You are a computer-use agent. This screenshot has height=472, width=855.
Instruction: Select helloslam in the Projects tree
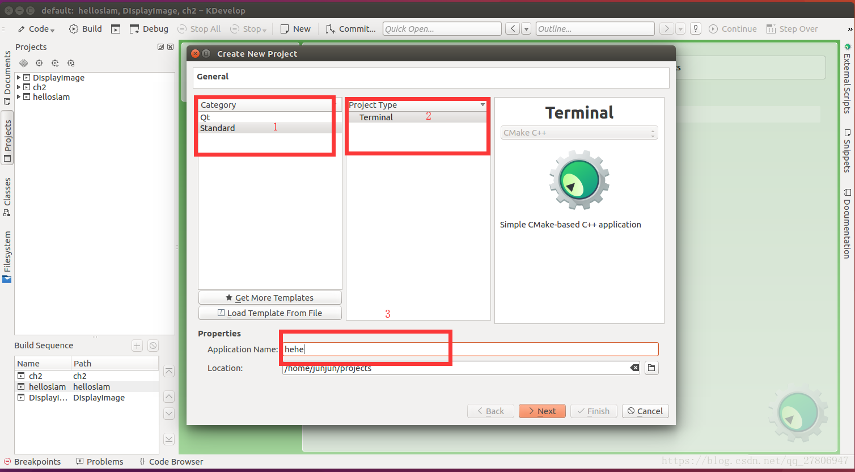(x=51, y=97)
